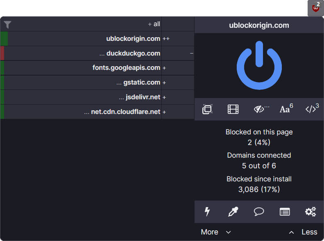This screenshot has width=324, height=241.
Task: Click the red rule cell for duckduckgo.com
Action: [x=2, y=53]
